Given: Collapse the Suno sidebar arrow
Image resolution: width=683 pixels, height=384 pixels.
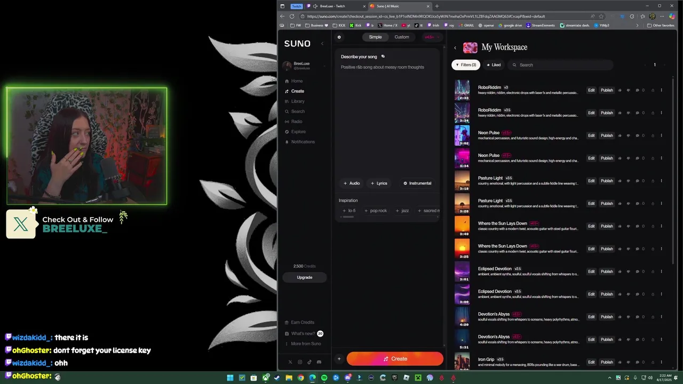Looking at the screenshot, I should (322, 44).
